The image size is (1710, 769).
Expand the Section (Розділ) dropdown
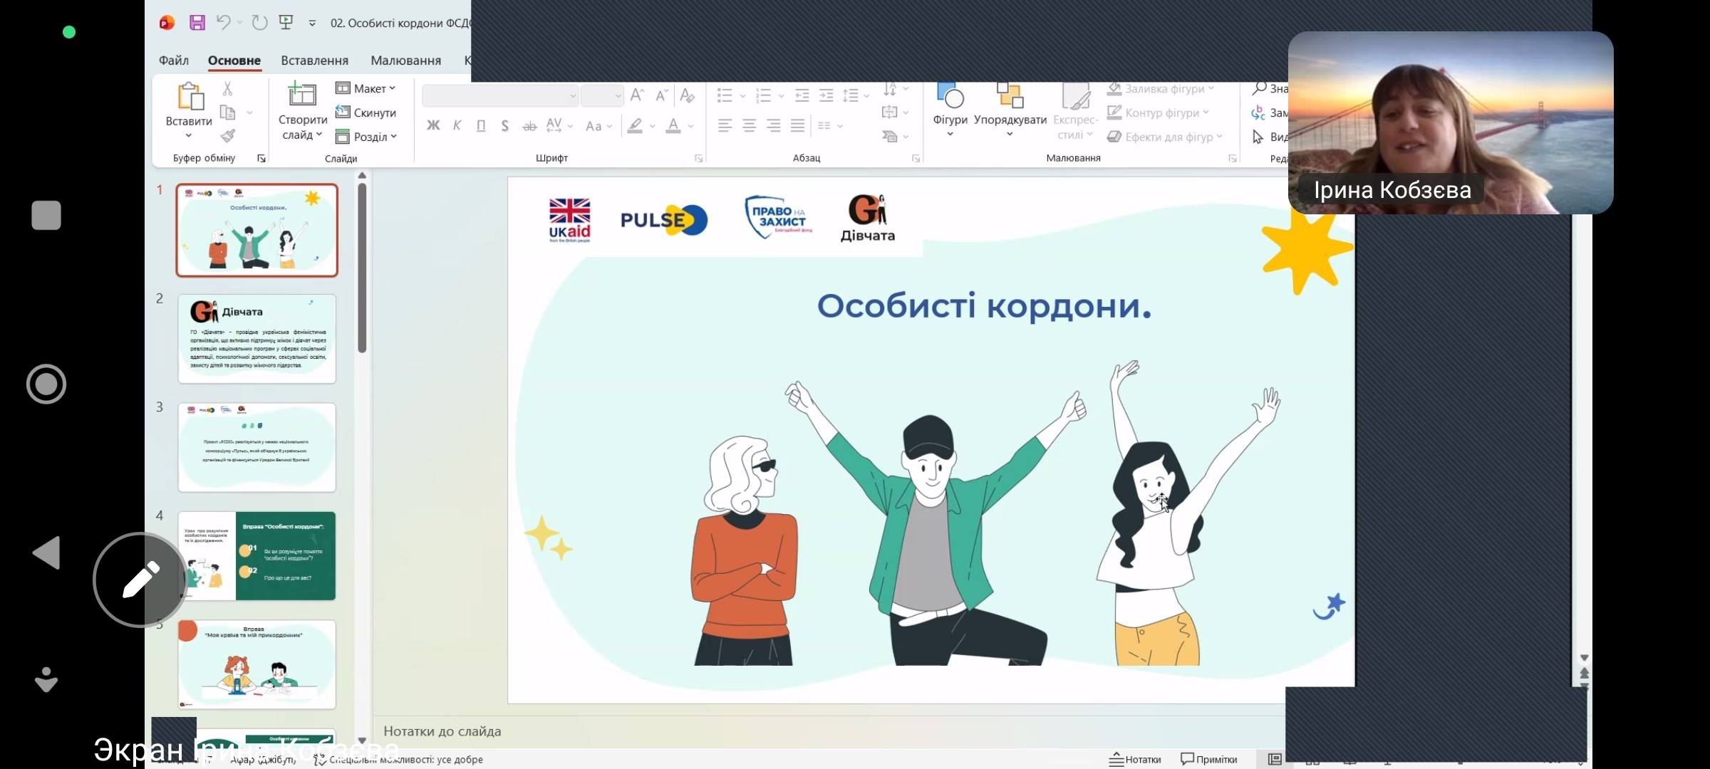pyautogui.click(x=366, y=137)
